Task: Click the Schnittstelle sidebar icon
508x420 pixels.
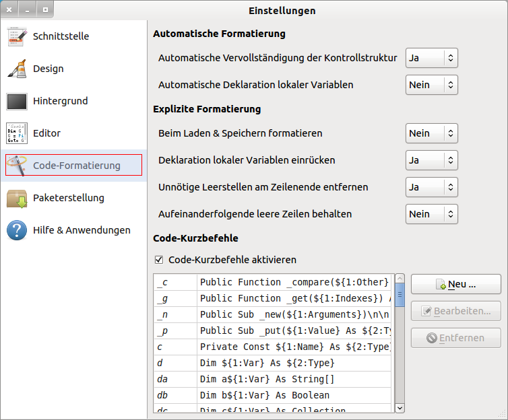Action: click(17, 36)
